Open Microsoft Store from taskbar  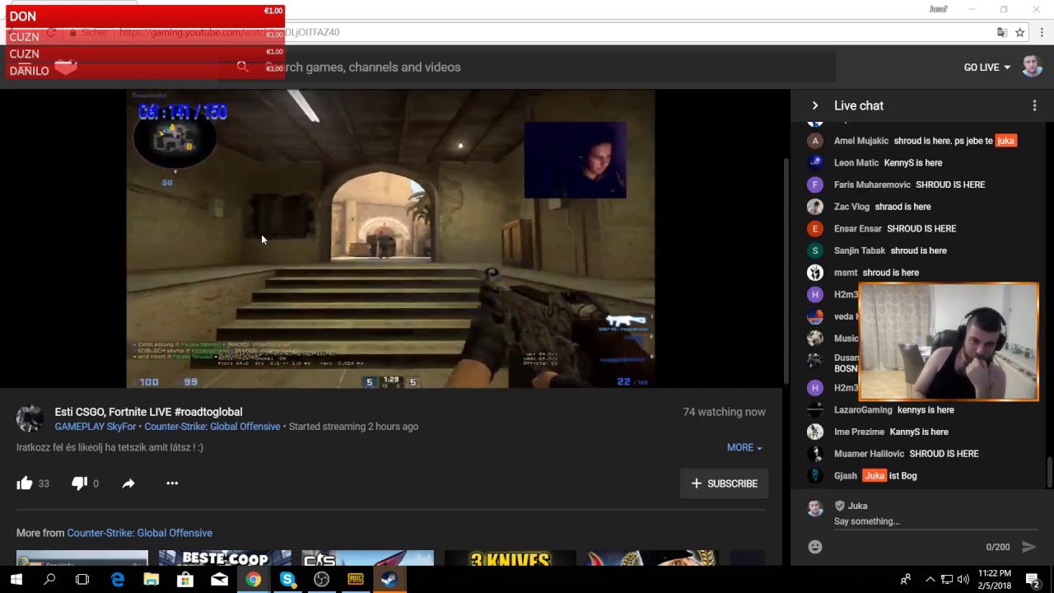click(x=185, y=580)
